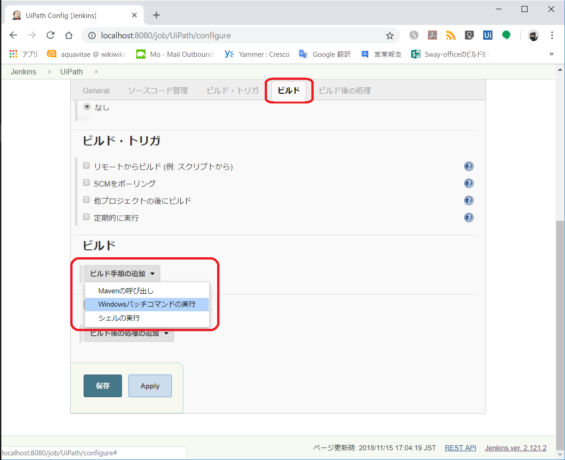Open the aquavitae @ wikiwiki bookmark
The width and height of the screenshot is (565, 460).
(87, 54)
